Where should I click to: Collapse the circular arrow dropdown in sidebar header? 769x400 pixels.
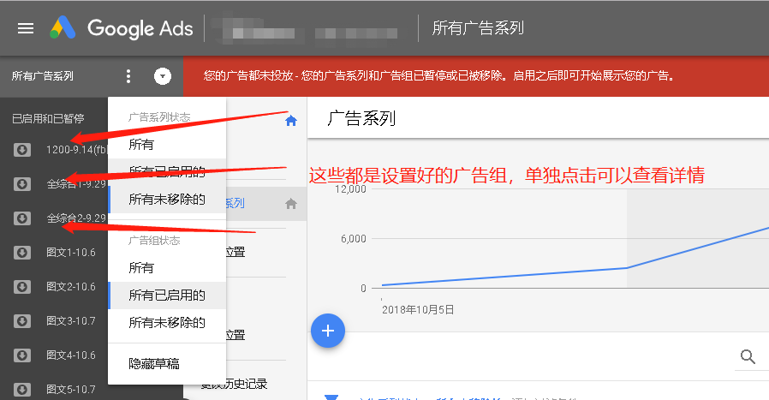[163, 76]
